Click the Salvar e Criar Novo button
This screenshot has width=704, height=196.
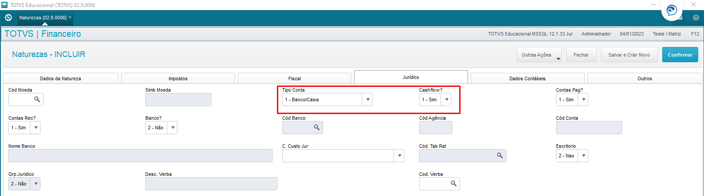[x=629, y=55]
